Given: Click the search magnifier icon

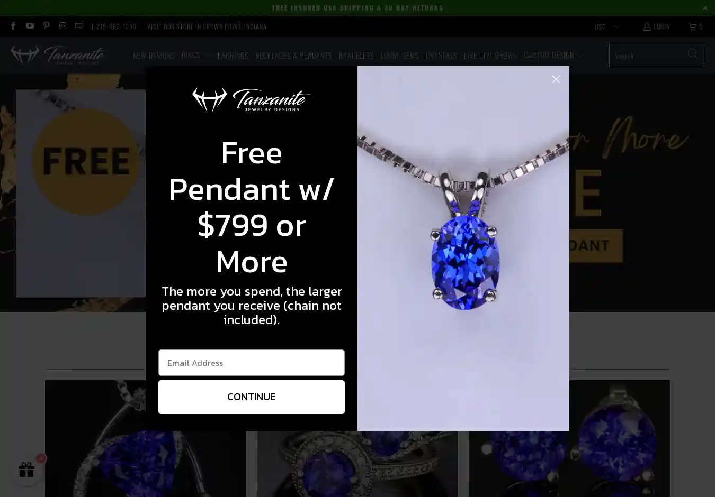Looking at the screenshot, I should point(692,54).
